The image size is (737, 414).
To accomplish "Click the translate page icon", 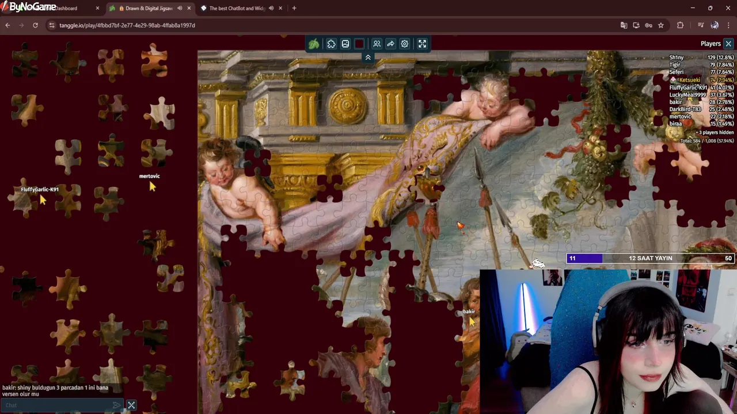I will 624,25.
